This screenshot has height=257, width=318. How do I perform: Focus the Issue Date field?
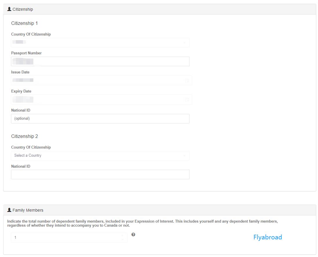click(x=99, y=80)
